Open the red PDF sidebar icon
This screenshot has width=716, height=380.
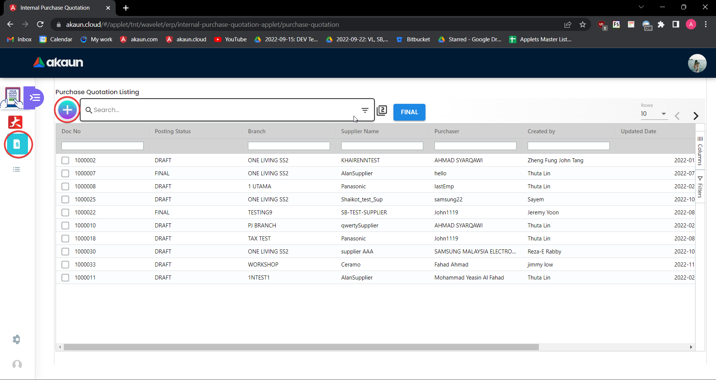click(x=15, y=122)
